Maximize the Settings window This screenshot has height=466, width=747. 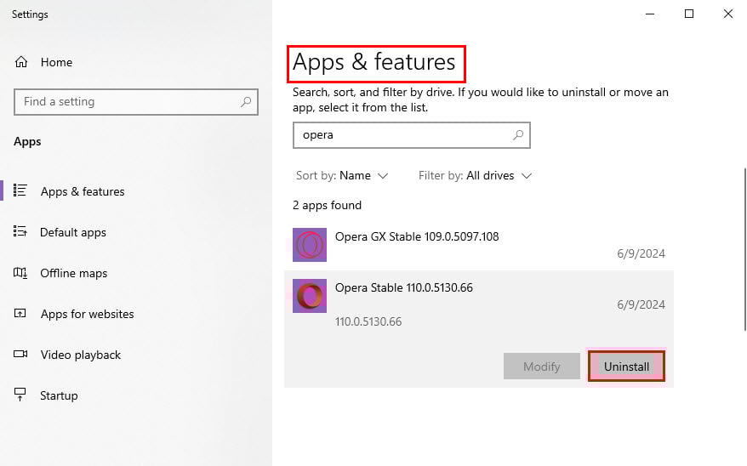pyautogui.click(x=689, y=14)
